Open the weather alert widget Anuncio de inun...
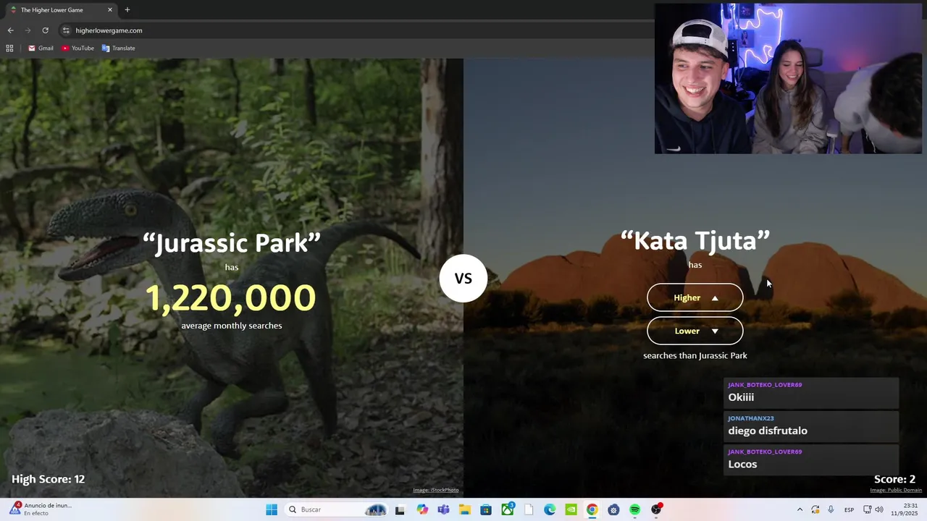 coord(41,509)
